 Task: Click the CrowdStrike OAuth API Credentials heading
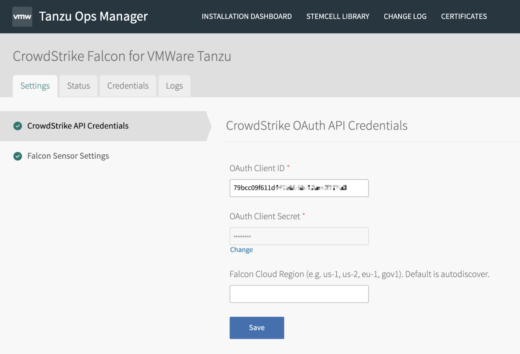(x=316, y=125)
